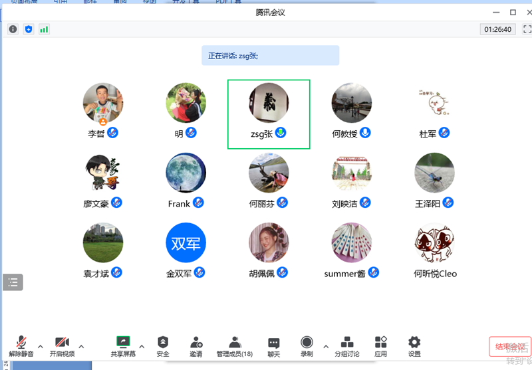Maximize the 腾讯会议 window
Screen dimensions: 532x370
pyautogui.click(x=513, y=13)
